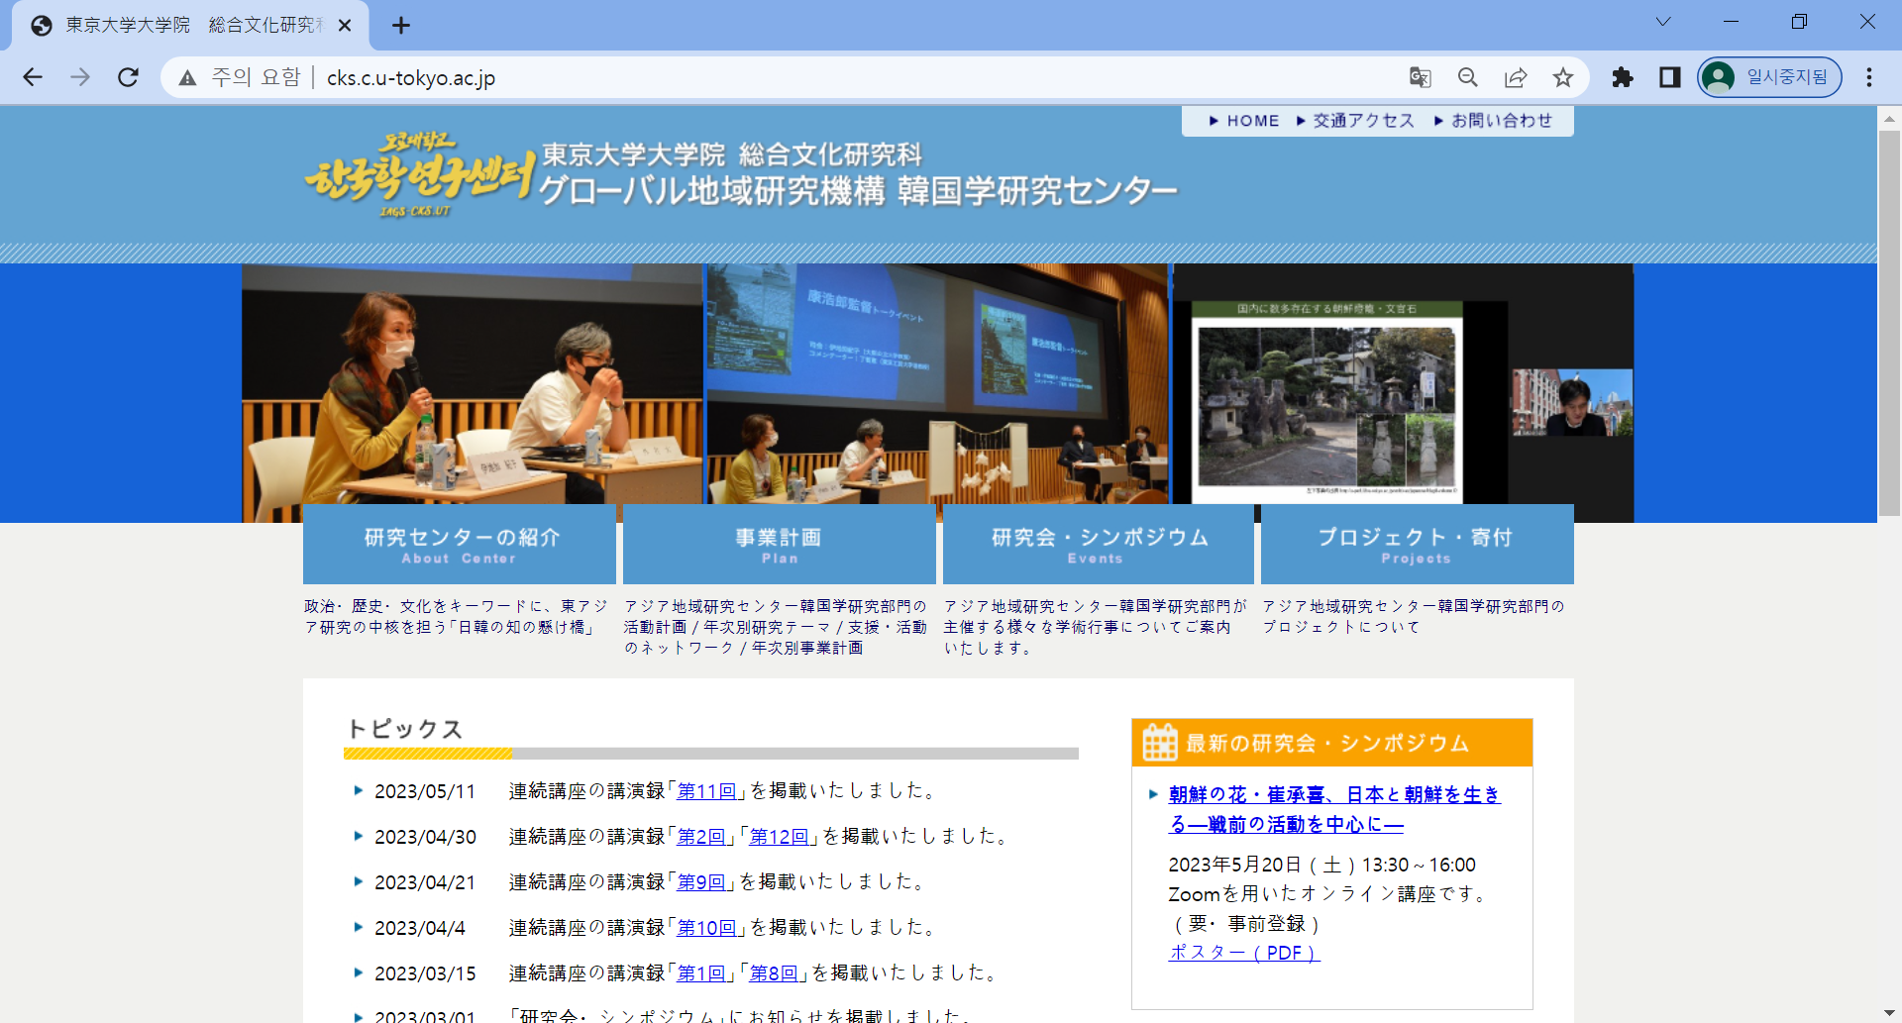The image size is (1902, 1023).
Task: Open 事業計画 Plan menu
Action: [x=780, y=544]
